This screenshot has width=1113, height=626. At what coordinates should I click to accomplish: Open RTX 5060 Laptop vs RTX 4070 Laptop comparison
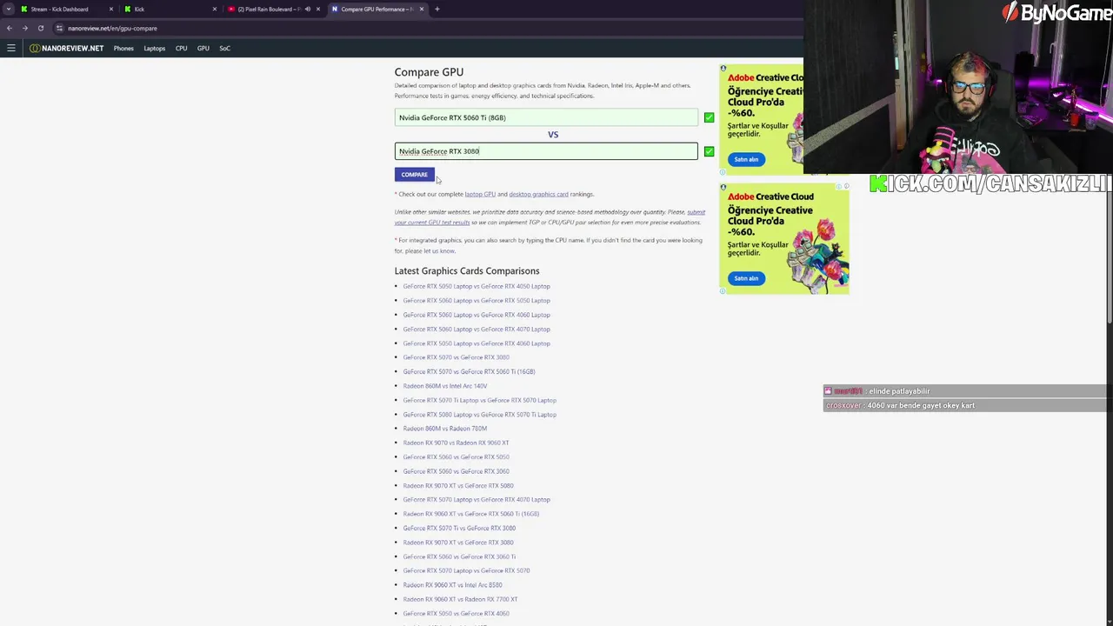[x=477, y=329]
